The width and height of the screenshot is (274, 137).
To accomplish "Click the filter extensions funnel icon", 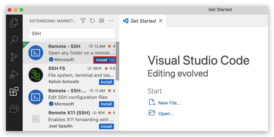I will [x=83, y=21].
